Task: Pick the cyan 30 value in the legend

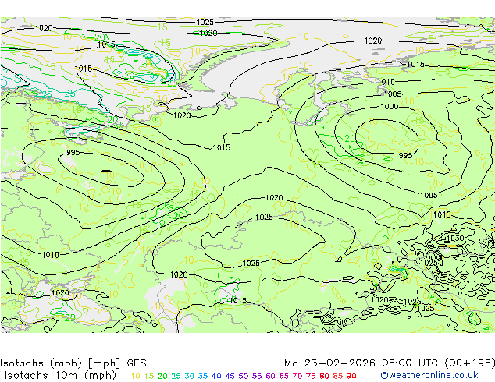Action: pos(190,376)
